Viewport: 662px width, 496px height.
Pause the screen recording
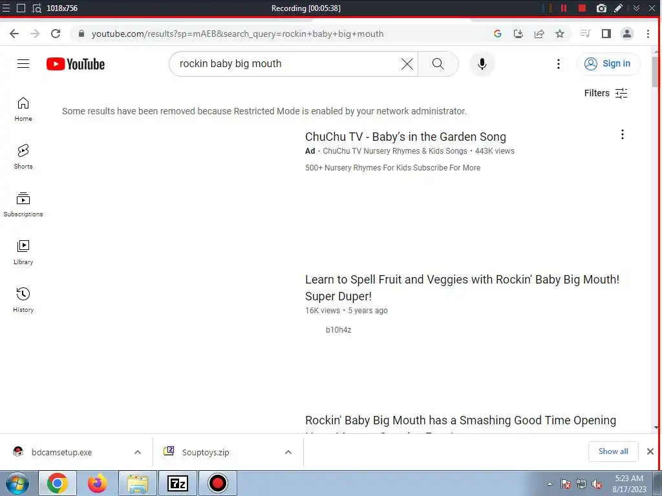click(564, 8)
